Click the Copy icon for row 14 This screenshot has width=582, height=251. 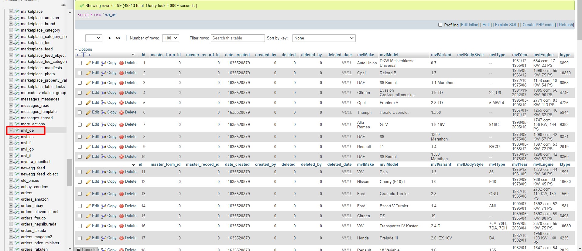pos(104,206)
